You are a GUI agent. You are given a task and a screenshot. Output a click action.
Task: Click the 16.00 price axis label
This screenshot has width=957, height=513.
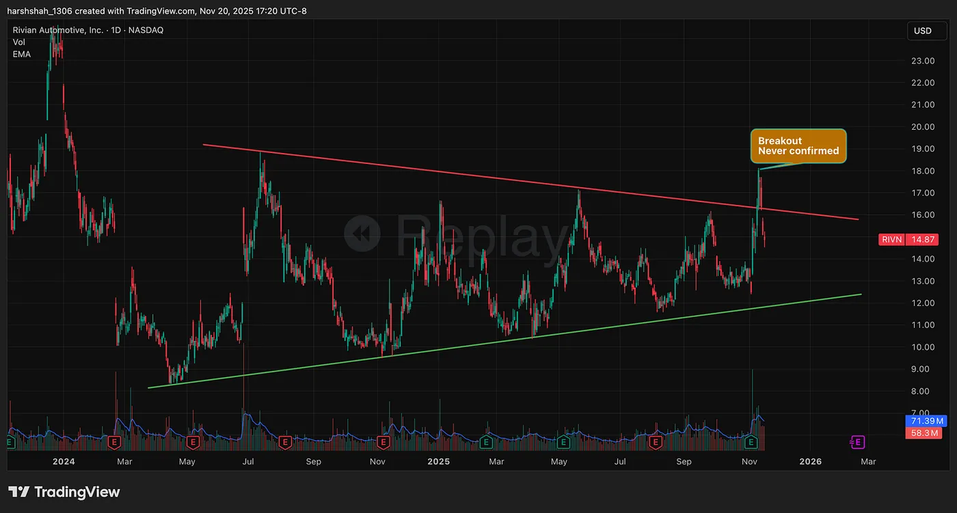(x=923, y=215)
